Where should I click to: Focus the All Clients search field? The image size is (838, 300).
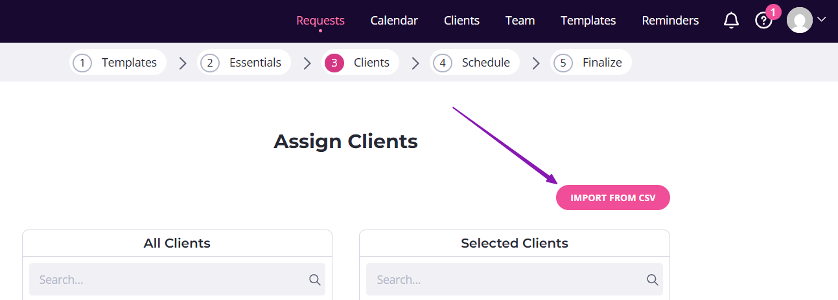177,279
